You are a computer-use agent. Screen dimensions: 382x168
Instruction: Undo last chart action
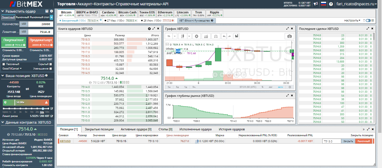tap(224, 36)
